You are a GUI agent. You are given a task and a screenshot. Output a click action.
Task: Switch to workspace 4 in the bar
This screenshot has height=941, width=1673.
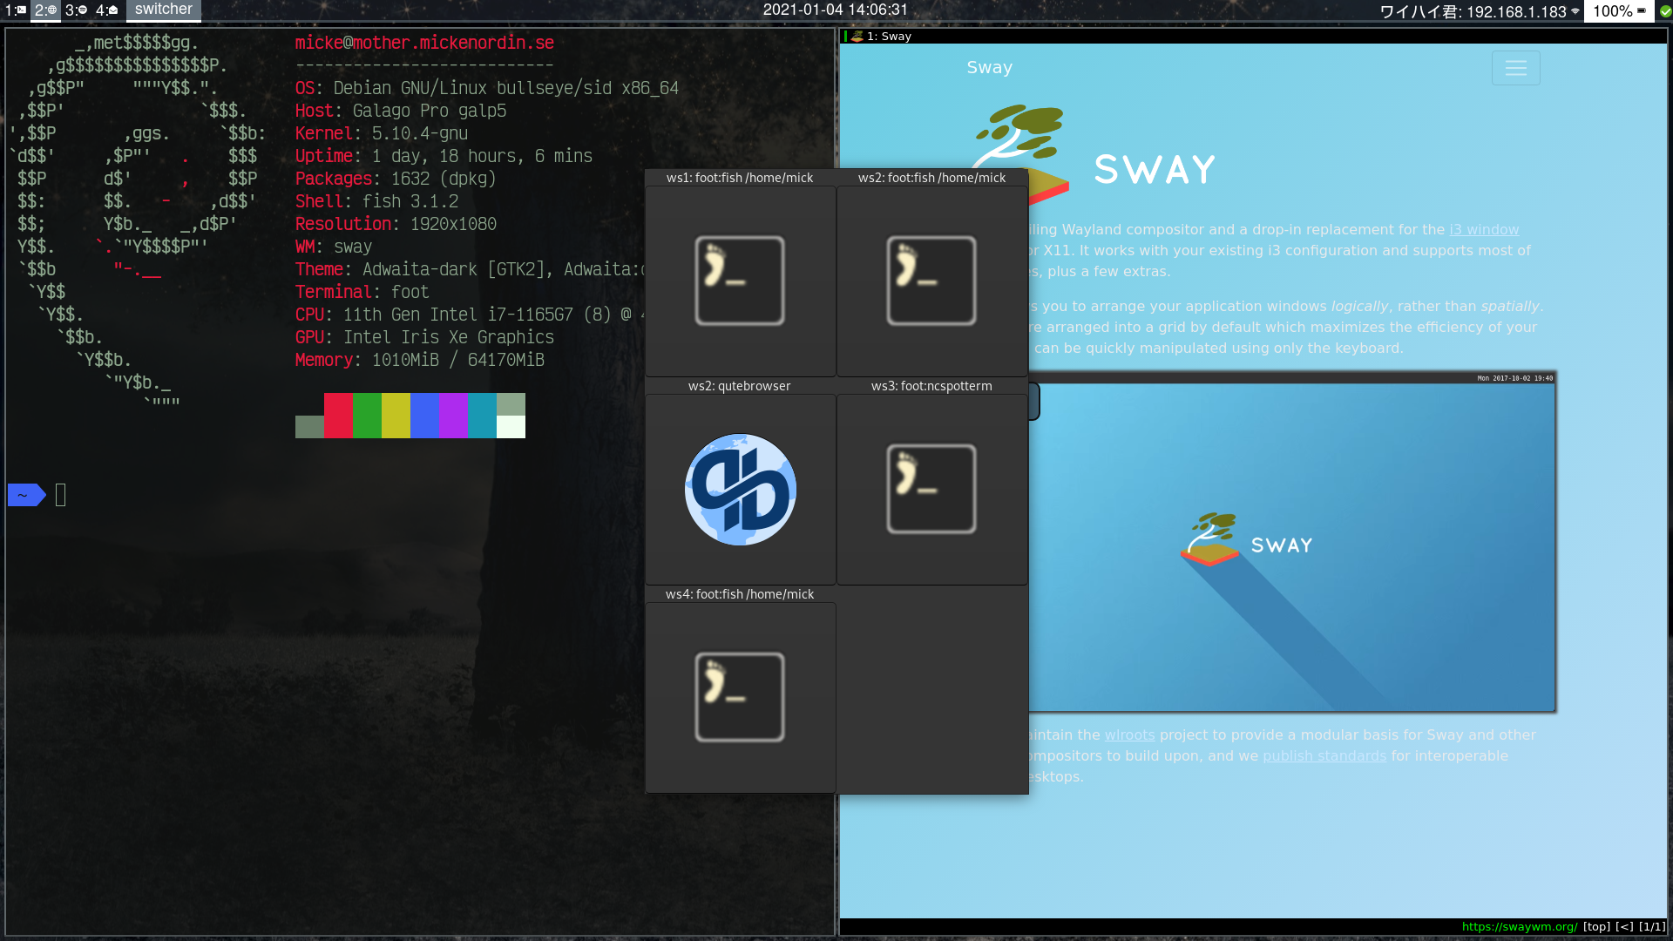(106, 10)
